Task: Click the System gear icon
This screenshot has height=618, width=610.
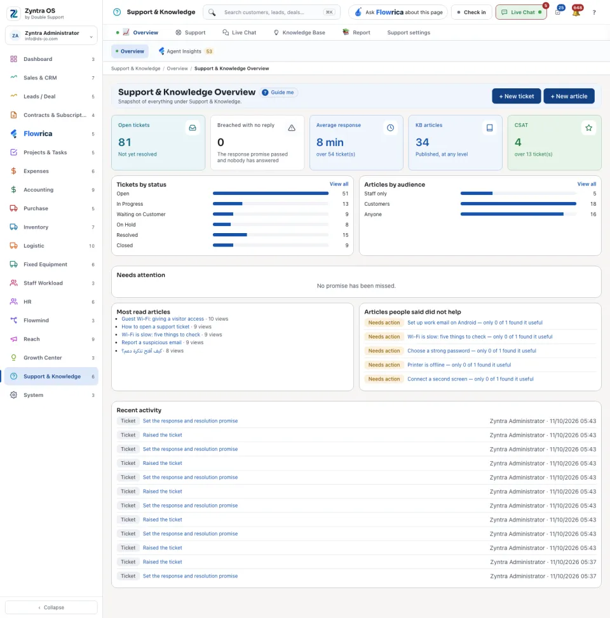Action: [x=14, y=395]
